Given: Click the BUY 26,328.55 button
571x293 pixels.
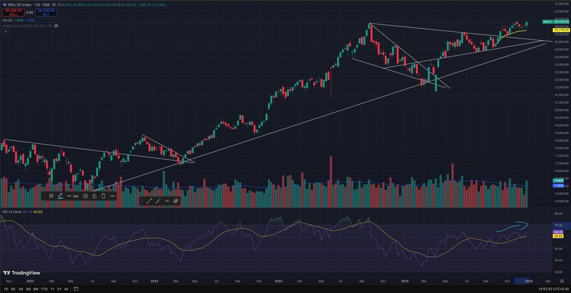Looking at the screenshot, I should click(x=46, y=11).
